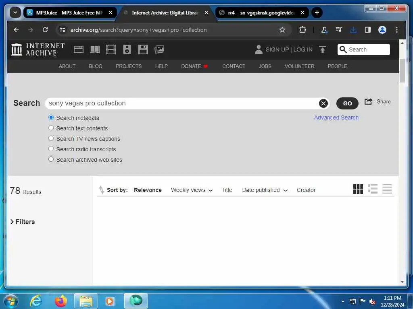Viewport: 413px width, 309px height.
Task: Select Search radio transcripts option
Action: click(51, 149)
